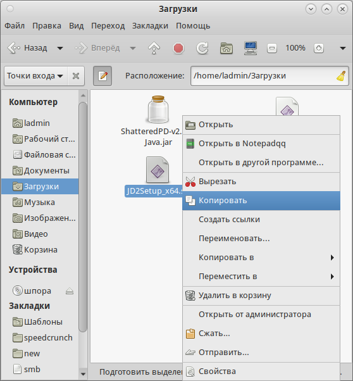Expand the Копировать в submenu
This screenshot has height=381, width=353.
tap(261, 258)
